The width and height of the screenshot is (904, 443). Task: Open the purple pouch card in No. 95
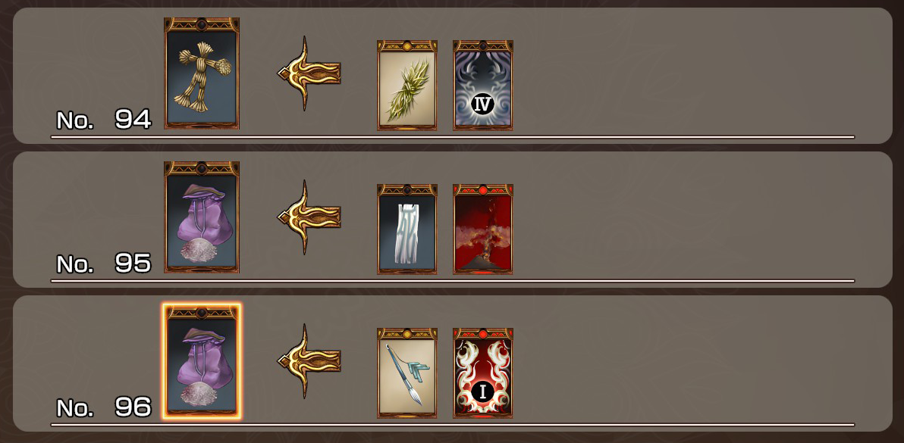click(x=202, y=217)
